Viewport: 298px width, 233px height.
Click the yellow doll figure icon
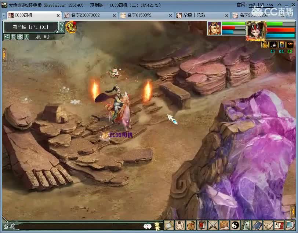point(157,226)
